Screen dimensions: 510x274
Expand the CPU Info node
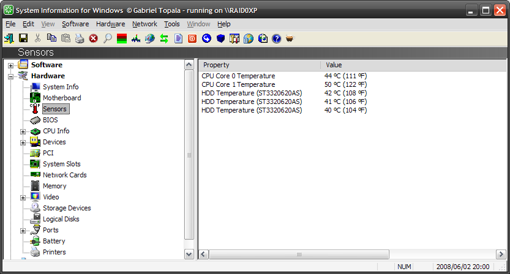(x=23, y=131)
